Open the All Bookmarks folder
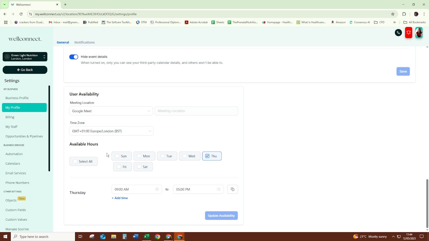This screenshot has height=241, width=429. (415, 22)
